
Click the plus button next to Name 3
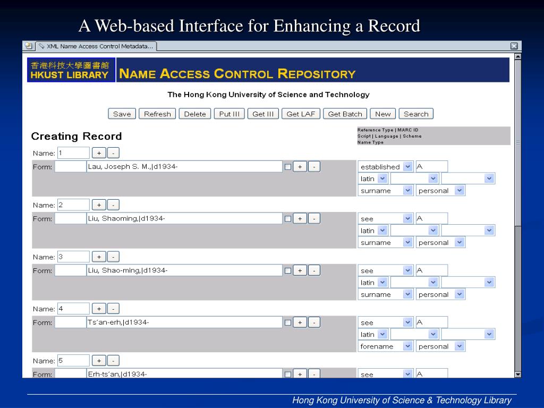pyautogui.click(x=99, y=257)
